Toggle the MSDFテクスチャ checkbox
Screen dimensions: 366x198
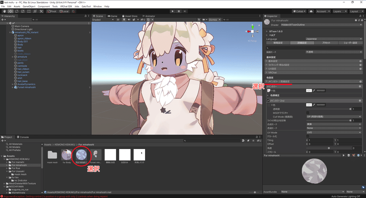click(x=307, y=113)
